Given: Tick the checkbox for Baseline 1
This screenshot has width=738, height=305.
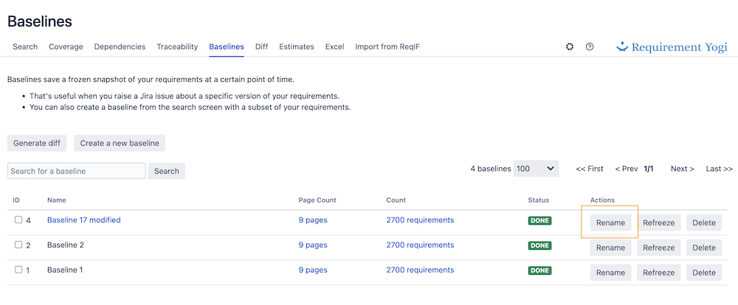Looking at the screenshot, I should (19, 270).
